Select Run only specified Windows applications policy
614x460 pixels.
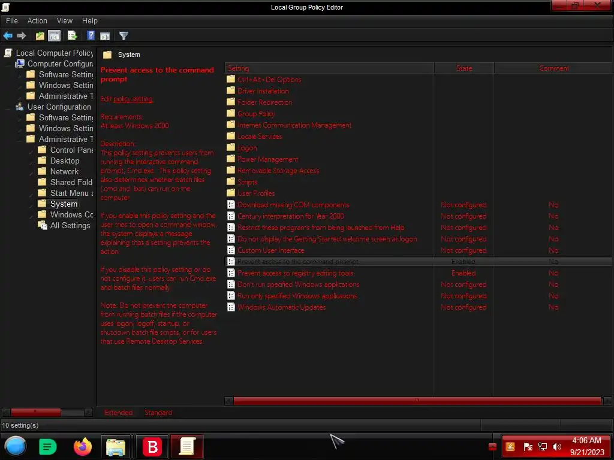[297, 296]
